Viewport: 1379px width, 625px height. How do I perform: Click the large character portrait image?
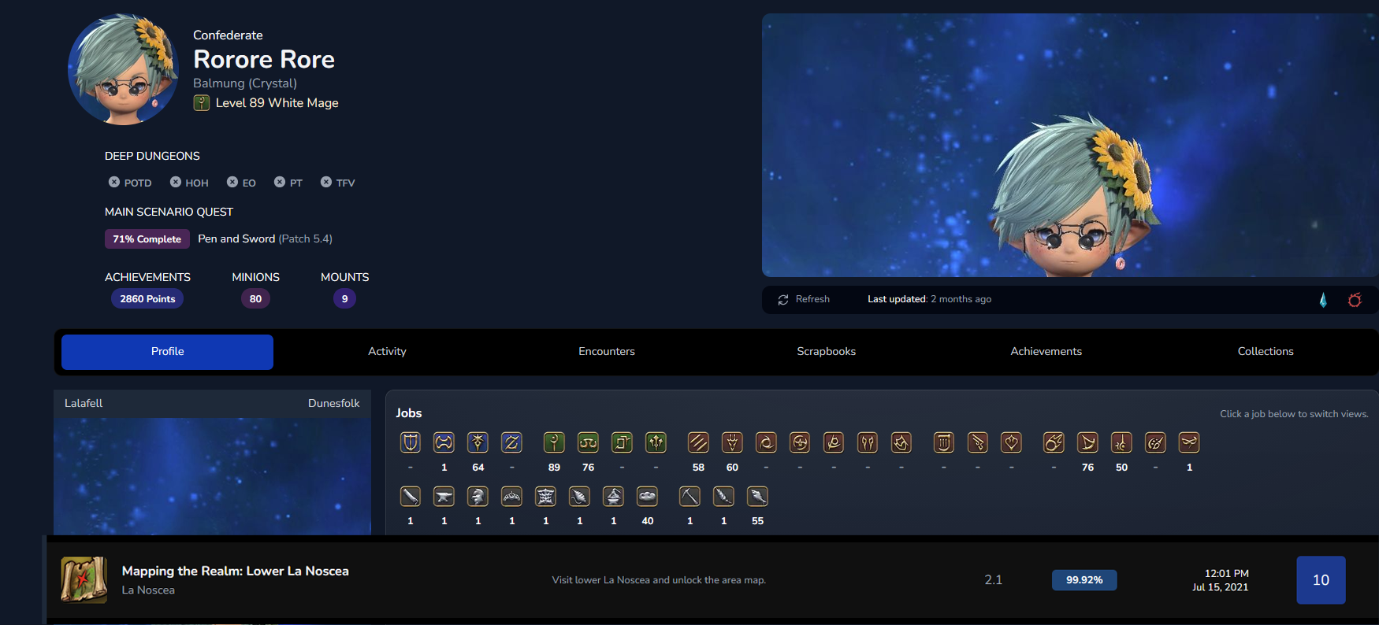point(1070,145)
